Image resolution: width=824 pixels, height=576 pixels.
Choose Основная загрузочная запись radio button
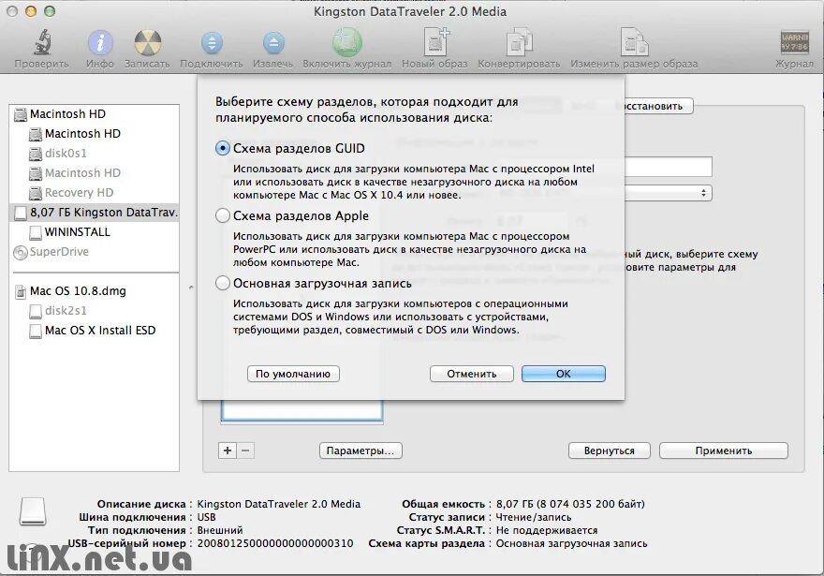coord(223,283)
